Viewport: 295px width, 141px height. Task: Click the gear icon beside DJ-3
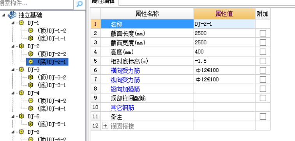(x=21, y=70)
